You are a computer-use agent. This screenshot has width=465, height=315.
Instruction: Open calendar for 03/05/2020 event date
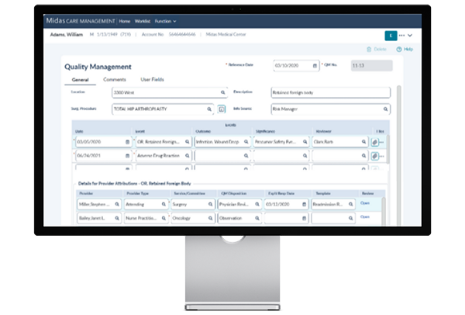click(127, 142)
